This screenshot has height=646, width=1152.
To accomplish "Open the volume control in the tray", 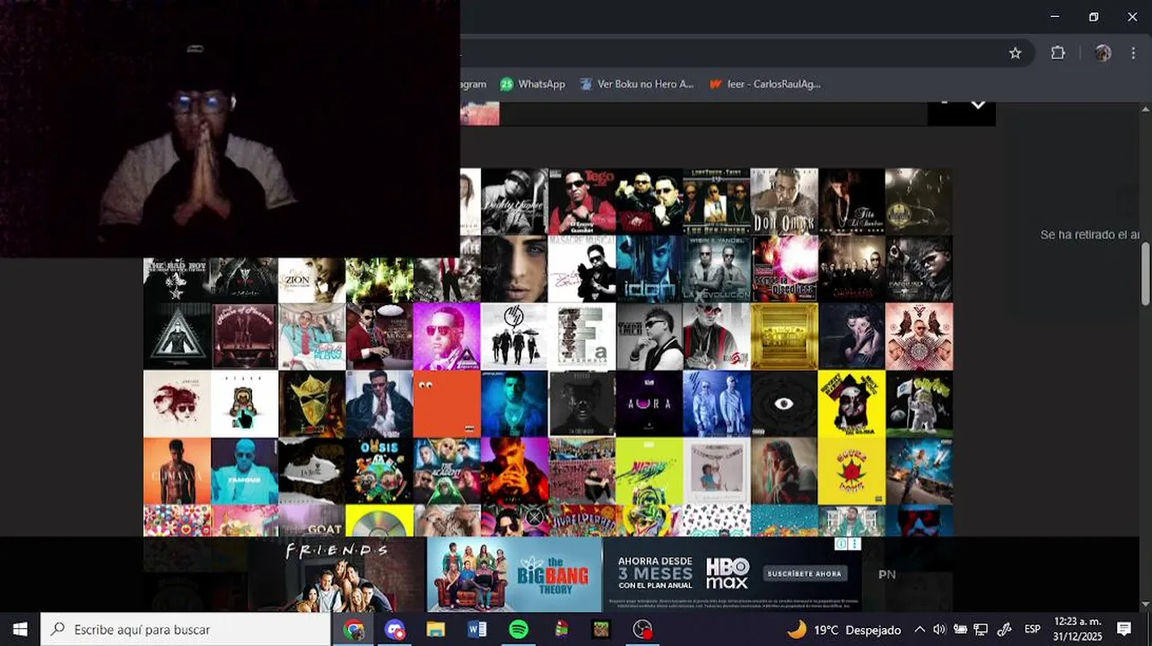I will coord(939,630).
